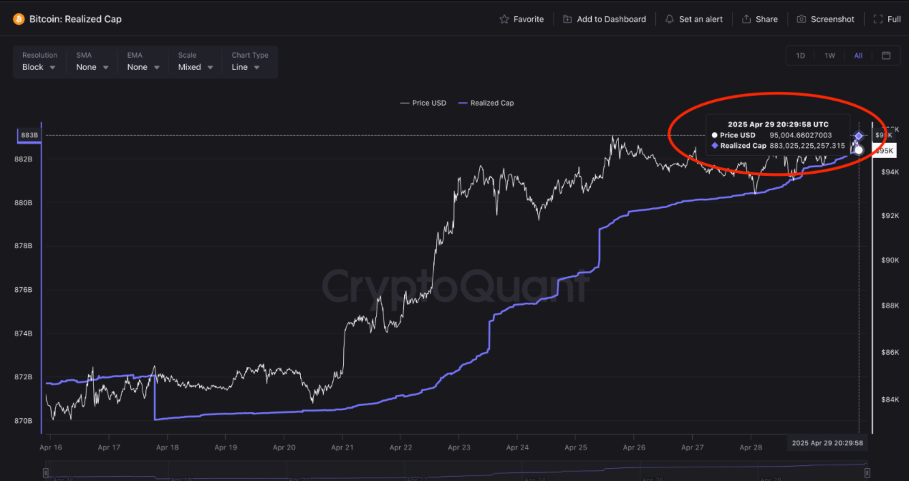The height and width of the screenshot is (481, 909).
Task: Open the Chart Type Line dropdown
Action: 245,67
